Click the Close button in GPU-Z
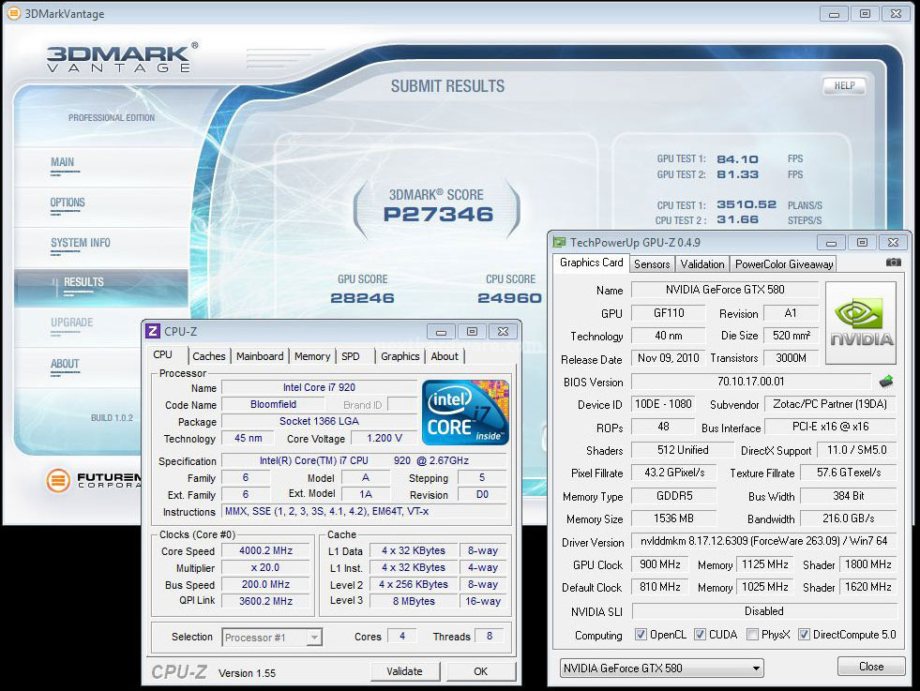The height and width of the screenshot is (691, 920). (871, 667)
